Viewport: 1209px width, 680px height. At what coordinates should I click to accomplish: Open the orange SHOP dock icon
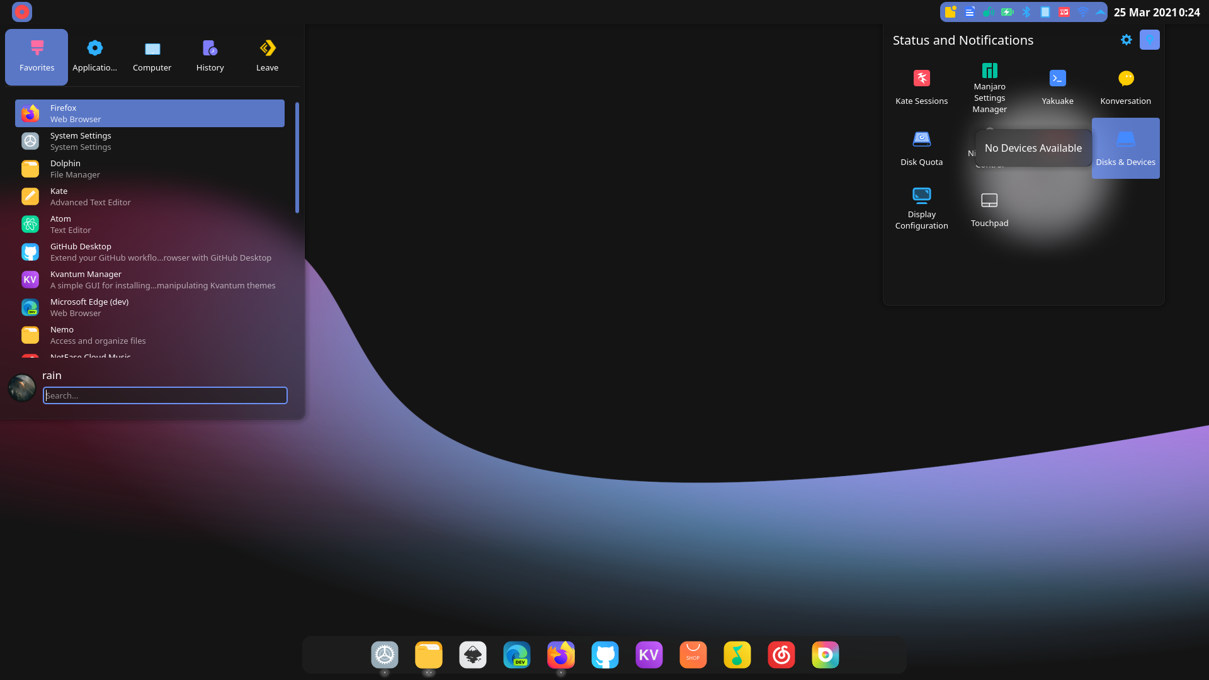pyautogui.click(x=693, y=655)
